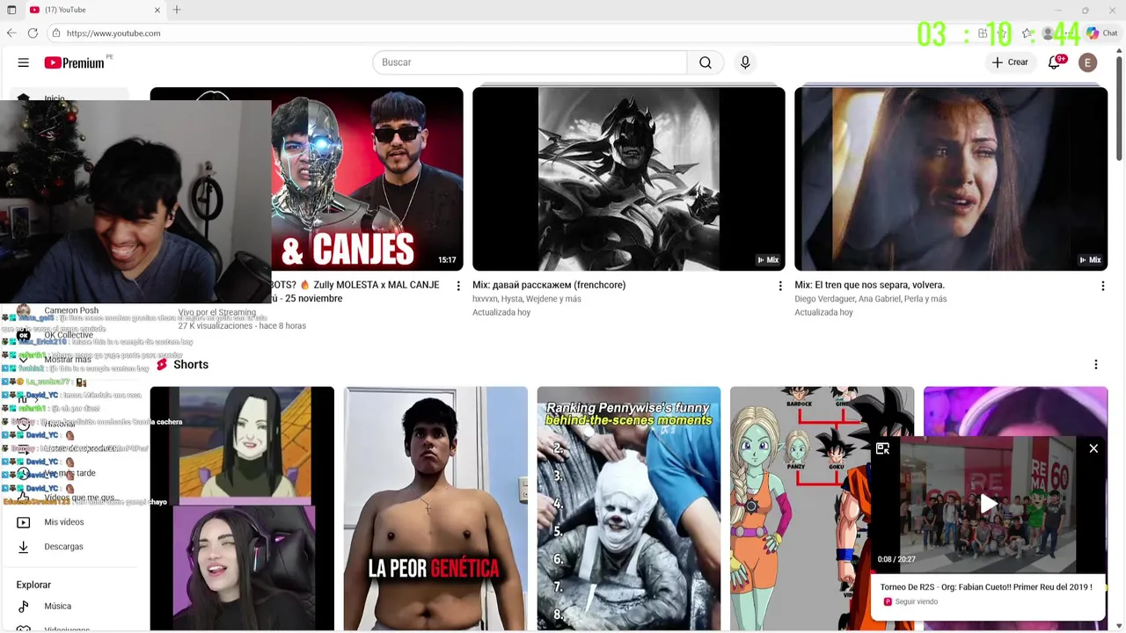Open options for El tren mix

pyautogui.click(x=1102, y=286)
